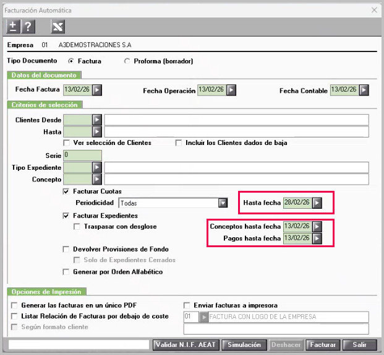
Task: Open lookup arrow for clientes Hasta
Action: (97, 132)
